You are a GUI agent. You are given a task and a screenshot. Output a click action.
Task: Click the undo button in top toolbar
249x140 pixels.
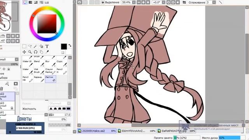click(x=79, y=2)
